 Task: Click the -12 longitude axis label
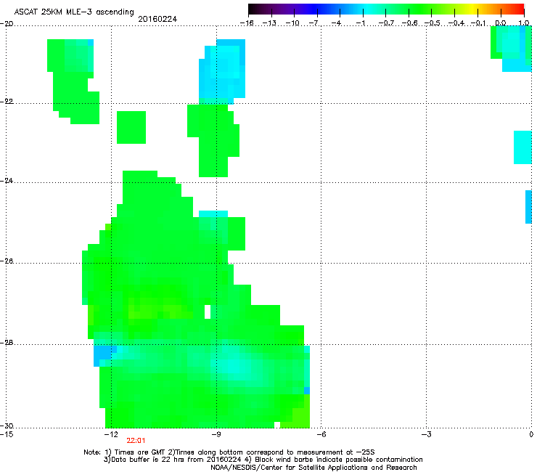tap(111, 434)
